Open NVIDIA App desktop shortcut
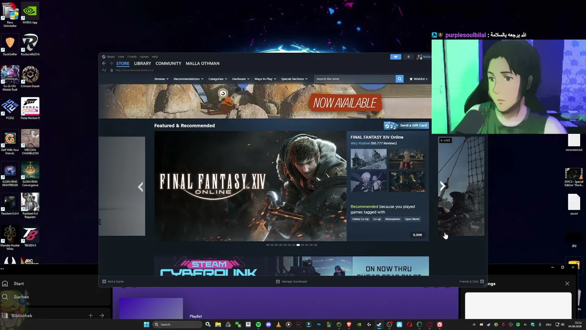Screen dimensions: 586x330 pyautogui.click(x=30, y=14)
